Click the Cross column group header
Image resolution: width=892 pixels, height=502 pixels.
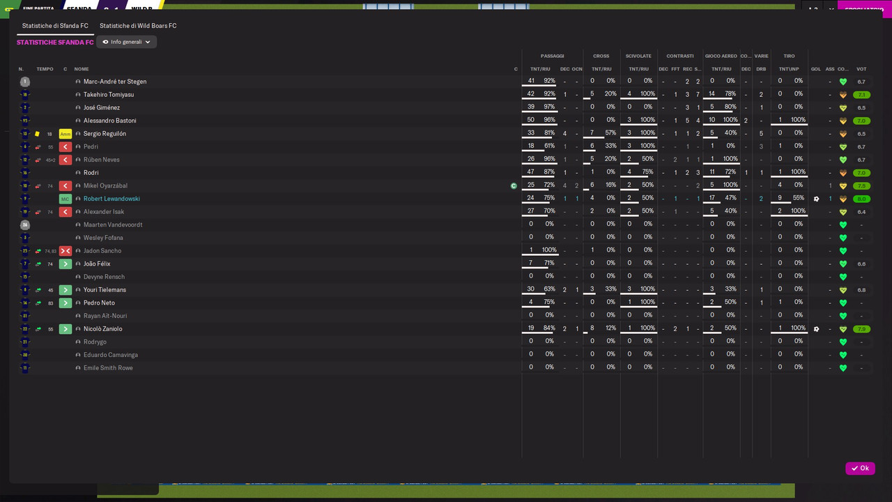(601, 56)
